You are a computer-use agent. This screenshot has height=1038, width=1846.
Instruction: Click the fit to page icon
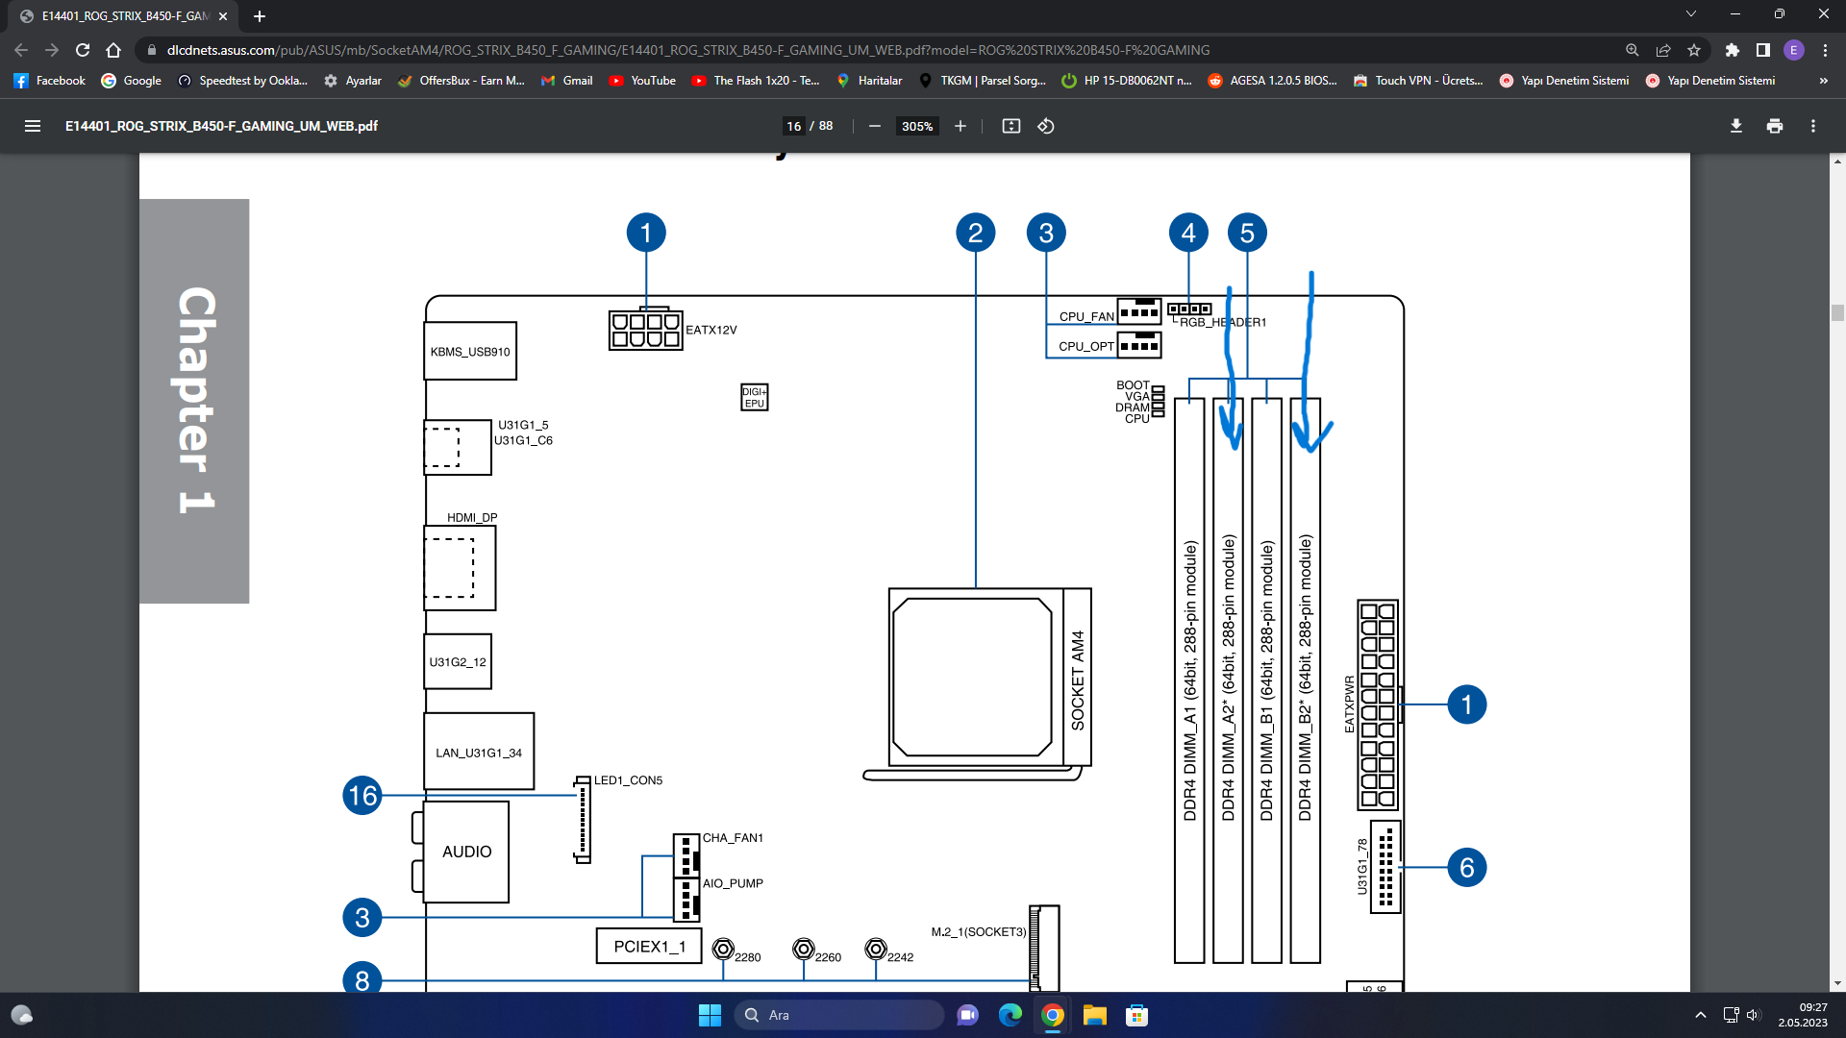[1010, 126]
